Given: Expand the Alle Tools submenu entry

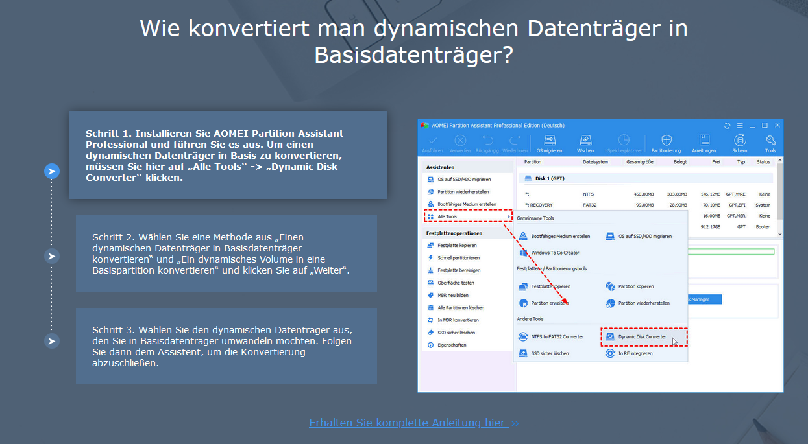Looking at the screenshot, I should click(468, 216).
